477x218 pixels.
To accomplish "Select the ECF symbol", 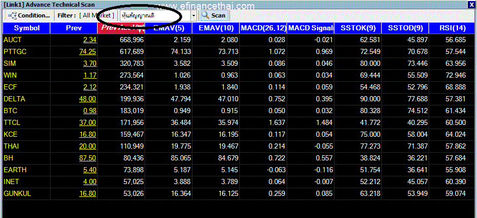I will point(10,87).
